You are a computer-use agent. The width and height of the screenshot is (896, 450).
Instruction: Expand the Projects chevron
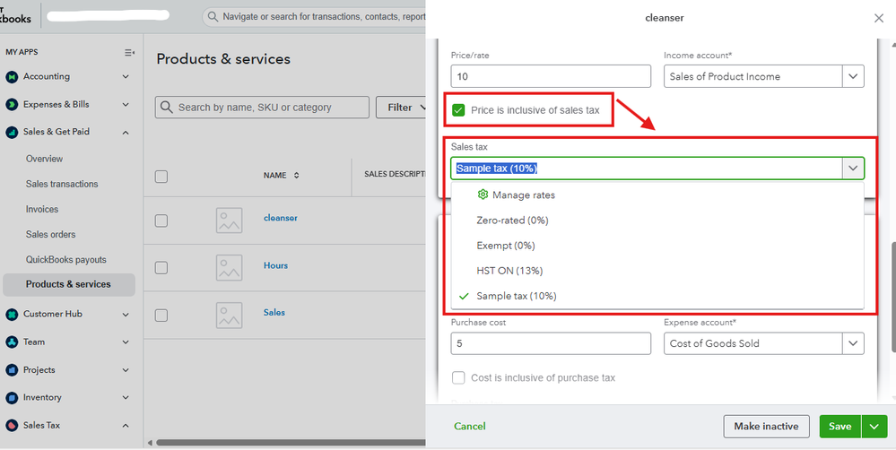click(x=126, y=370)
